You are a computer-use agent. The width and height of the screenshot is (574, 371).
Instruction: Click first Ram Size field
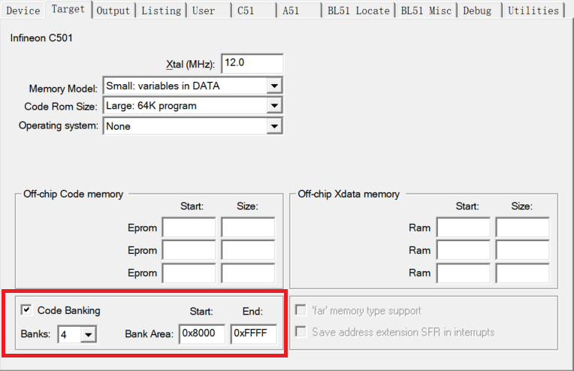522,228
